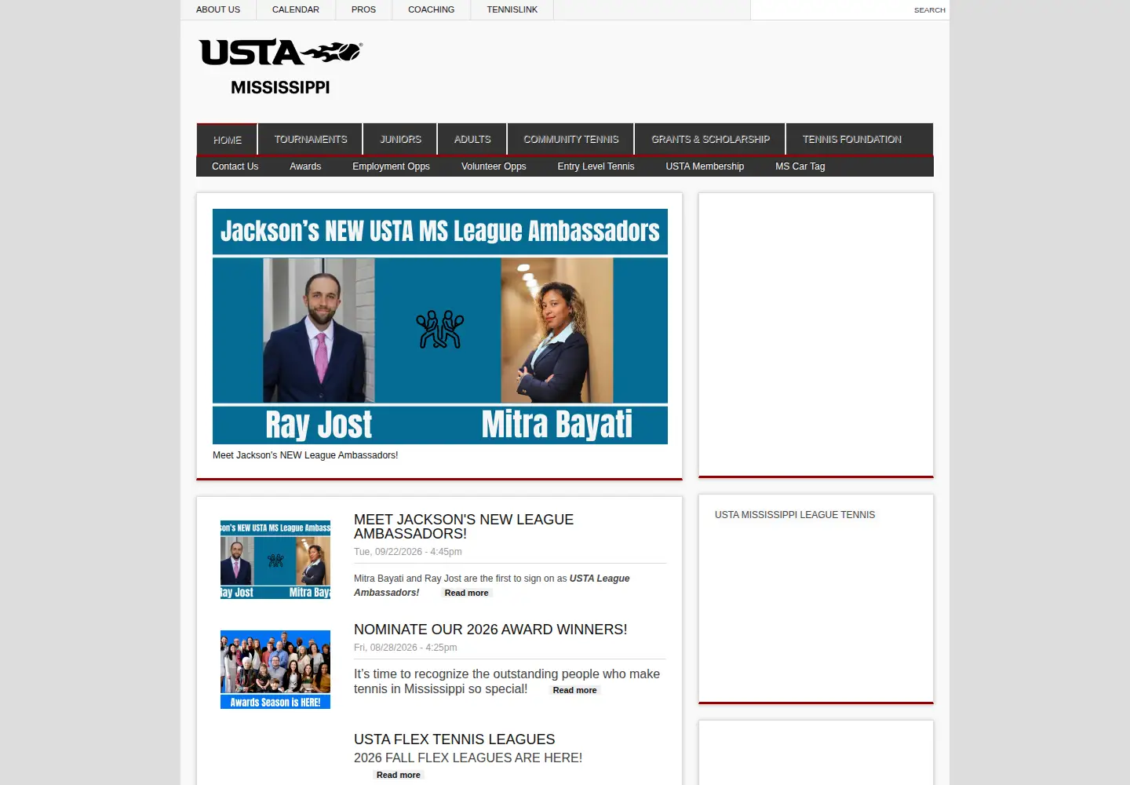This screenshot has height=785, width=1130.
Task: Open the Awards Season is HERE thumbnail
Action: tap(275, 670)
